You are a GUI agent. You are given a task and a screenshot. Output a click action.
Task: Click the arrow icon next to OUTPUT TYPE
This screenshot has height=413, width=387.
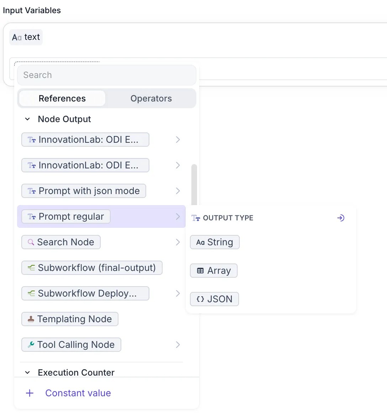click(341, 218)
